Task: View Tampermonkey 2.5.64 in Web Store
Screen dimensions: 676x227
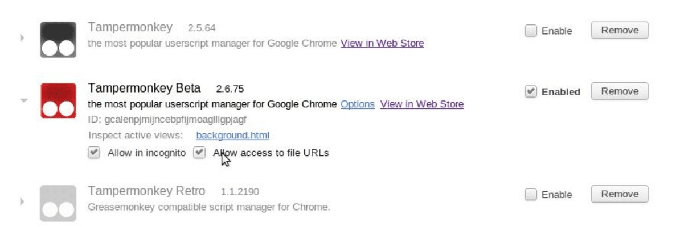Action: click(x=382, y=43)
